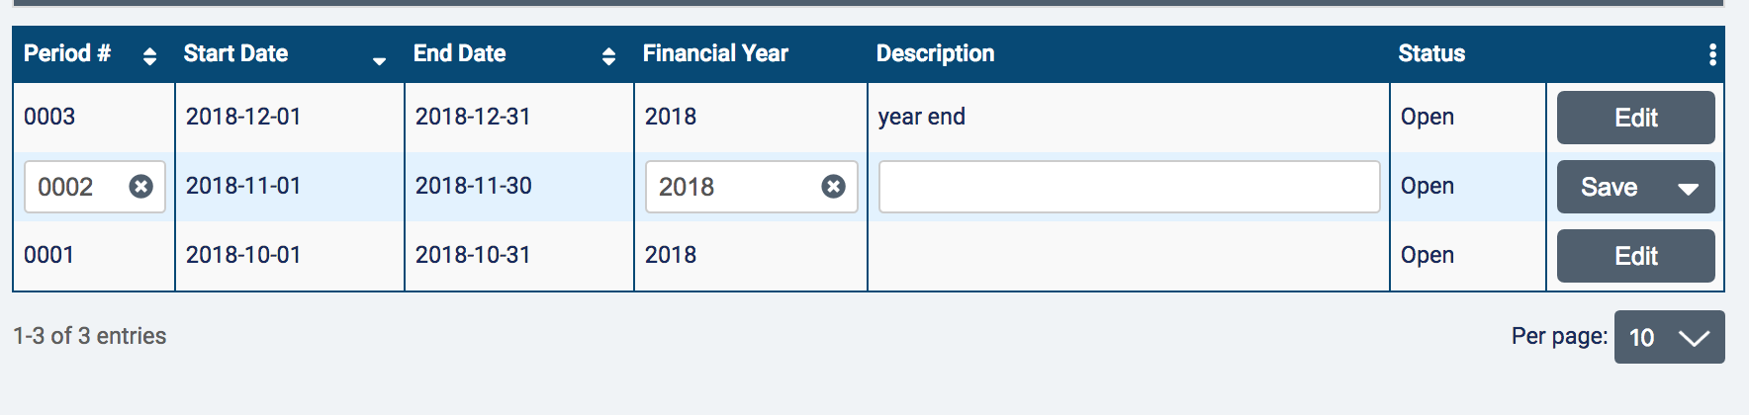Click the Financial Year column header
This screenshot has height=415, width=1749.
pos(715,53)
